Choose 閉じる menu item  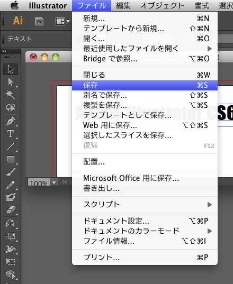[x=145, y=75]
